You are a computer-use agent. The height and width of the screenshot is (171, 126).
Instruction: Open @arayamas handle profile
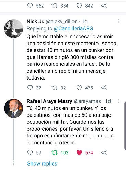tap(87, 101)
